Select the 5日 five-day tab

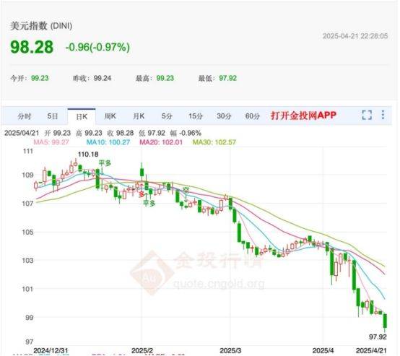click(53, 116)
